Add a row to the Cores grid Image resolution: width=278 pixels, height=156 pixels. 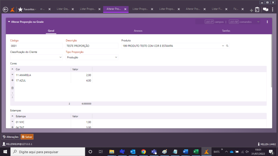[12, 80]
